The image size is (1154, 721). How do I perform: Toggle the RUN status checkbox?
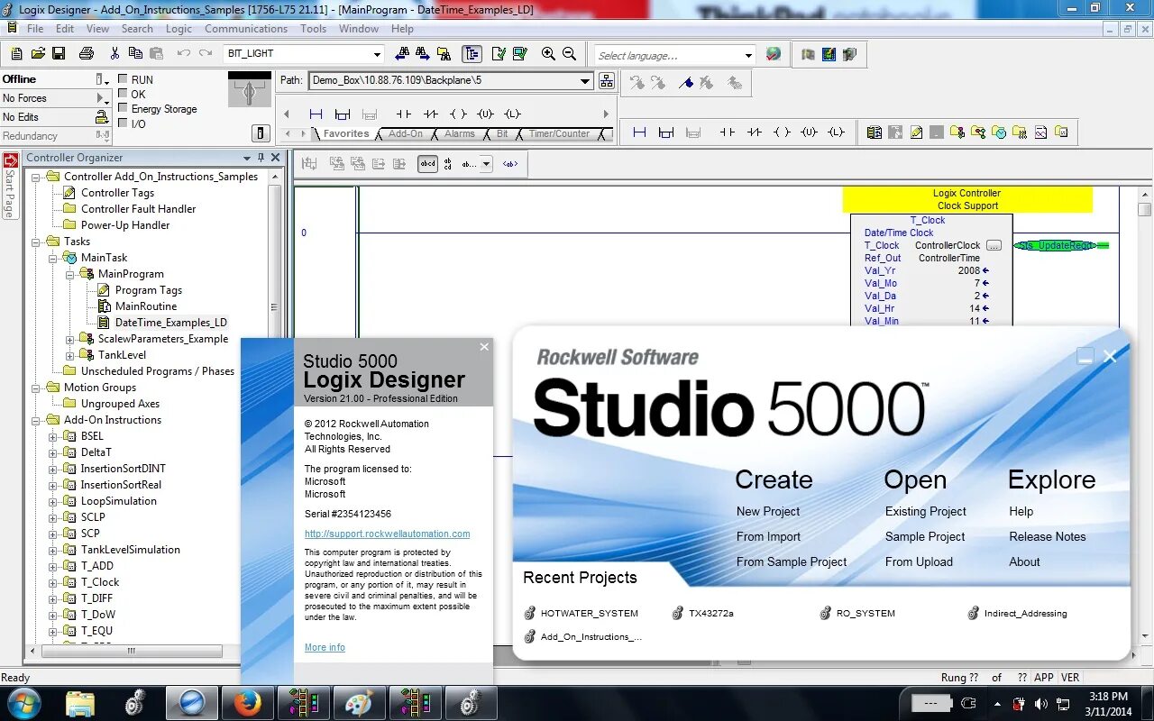point(123,79)
